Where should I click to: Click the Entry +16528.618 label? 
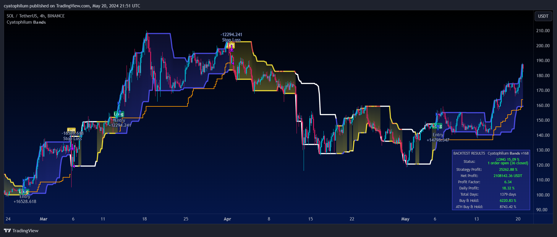coord(25,199)
